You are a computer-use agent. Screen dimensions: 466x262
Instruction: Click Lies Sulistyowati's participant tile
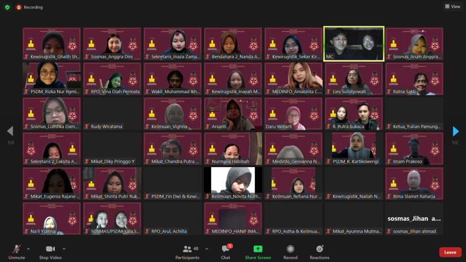click(x=354, y=78)
